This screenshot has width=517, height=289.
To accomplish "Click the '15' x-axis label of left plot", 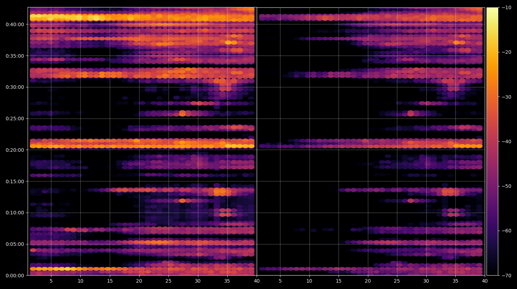I will 110,281.
